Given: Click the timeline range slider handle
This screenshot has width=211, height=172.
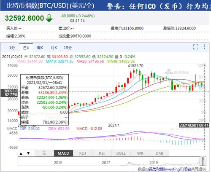Looking at the screenshot, I should click(203, 161).
